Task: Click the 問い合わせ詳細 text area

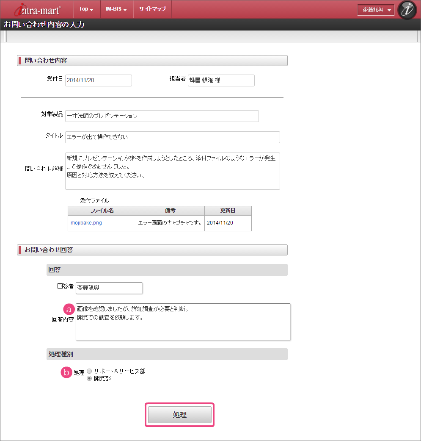Action: pyautogui.click(x=173, y=171)
